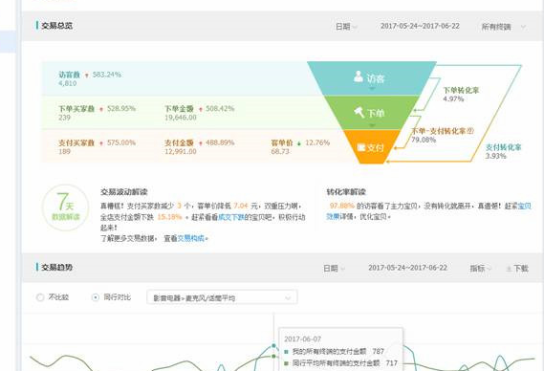Open the 日期 dropdown in 交易趋势 header
544x371 pixels.
334,269
